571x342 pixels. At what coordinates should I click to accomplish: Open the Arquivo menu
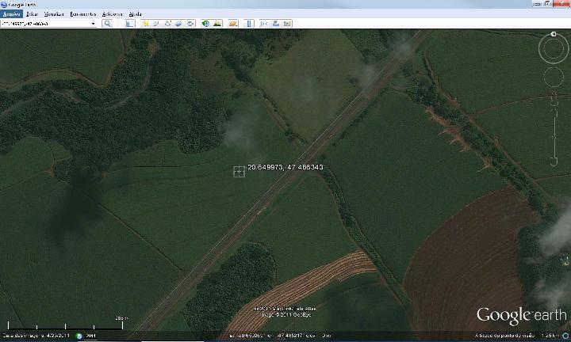[x=11, y=13]
